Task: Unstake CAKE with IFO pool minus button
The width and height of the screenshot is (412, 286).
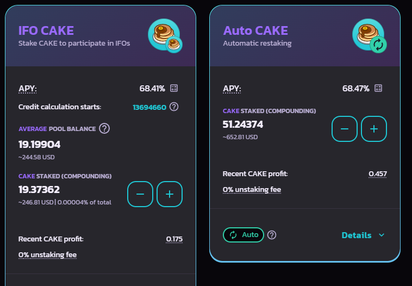Action: (x=140, y=194)
